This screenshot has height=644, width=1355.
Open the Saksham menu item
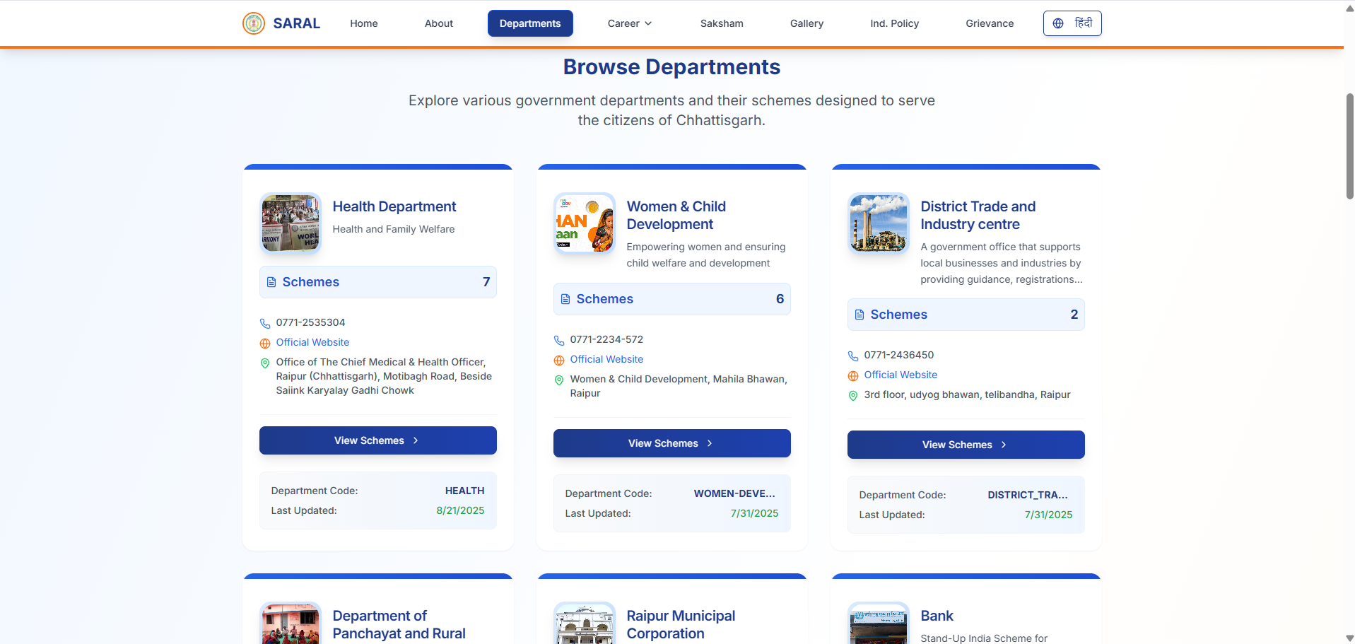[x=722, y=23]
